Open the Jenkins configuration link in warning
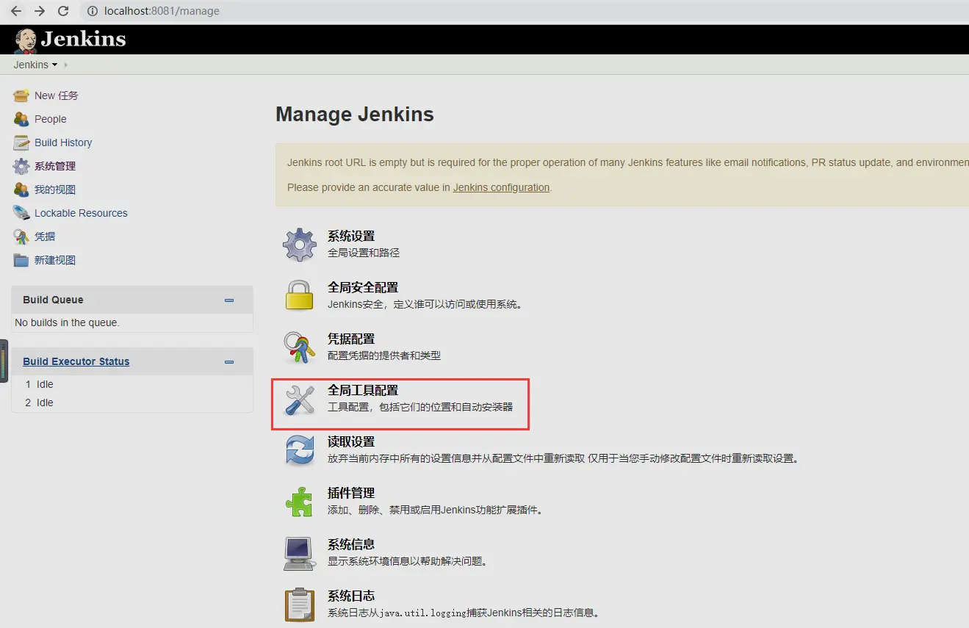The width and height of the screenshot is (969, 628). [501, 187]
